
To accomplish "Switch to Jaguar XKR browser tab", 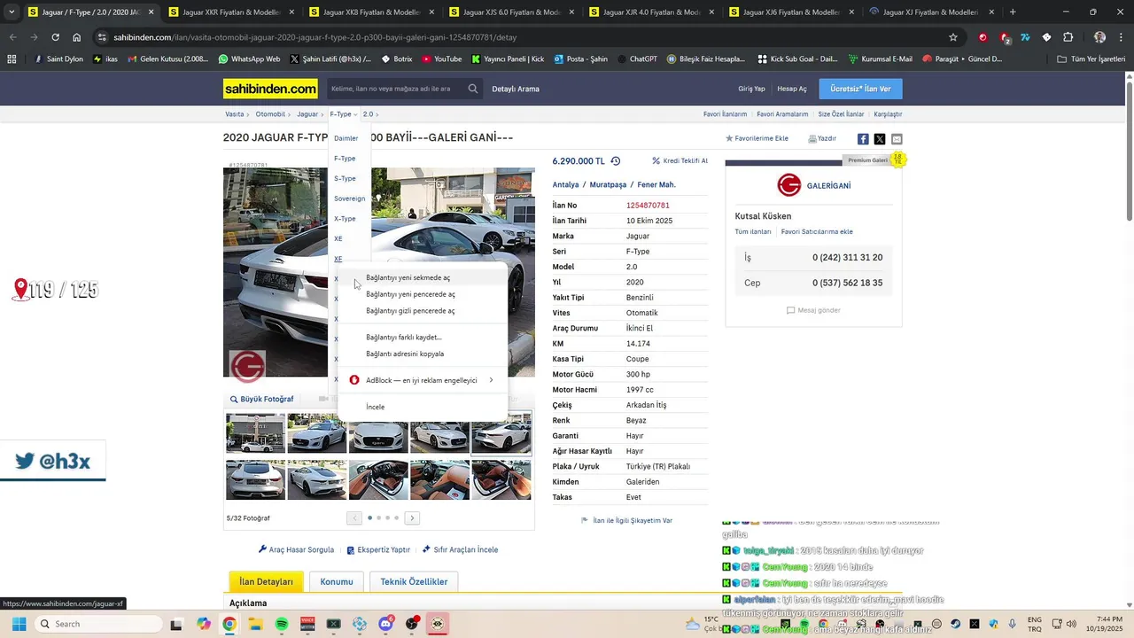I will (229, 12).
